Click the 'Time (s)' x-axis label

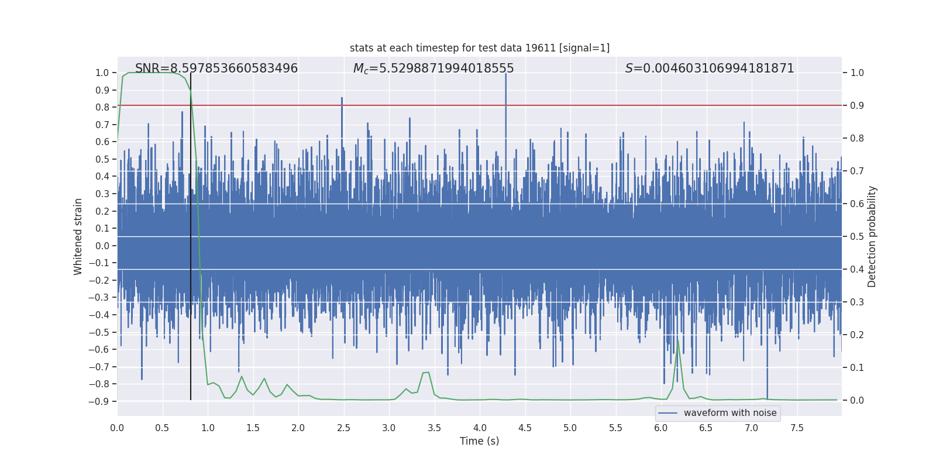(x=480, y=441)
